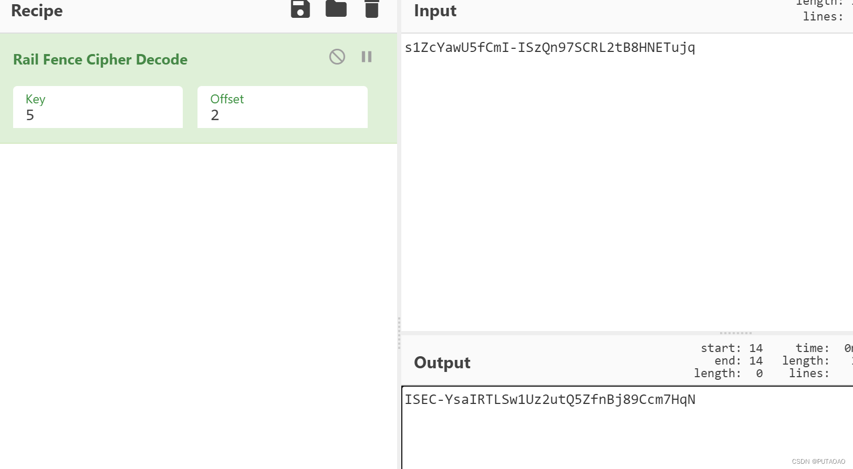Image resolution: width=853 pixels, height=469 pixels.
Task: Edit the Offset field value 2
Action: tap(283, 107)
